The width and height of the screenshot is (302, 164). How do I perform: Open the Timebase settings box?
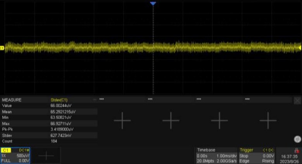pyautogui.click(x=216, y=155)
